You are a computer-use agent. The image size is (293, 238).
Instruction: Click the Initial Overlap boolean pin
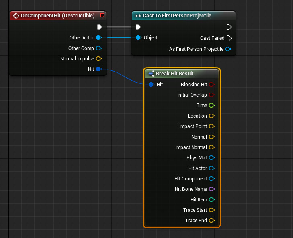click(x=211, y=95)
